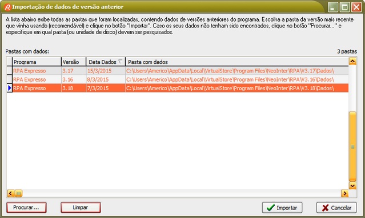Toggle sort arrow on Data Dados column
Screen dimensions: 365x218
click(x=120, y=62)
